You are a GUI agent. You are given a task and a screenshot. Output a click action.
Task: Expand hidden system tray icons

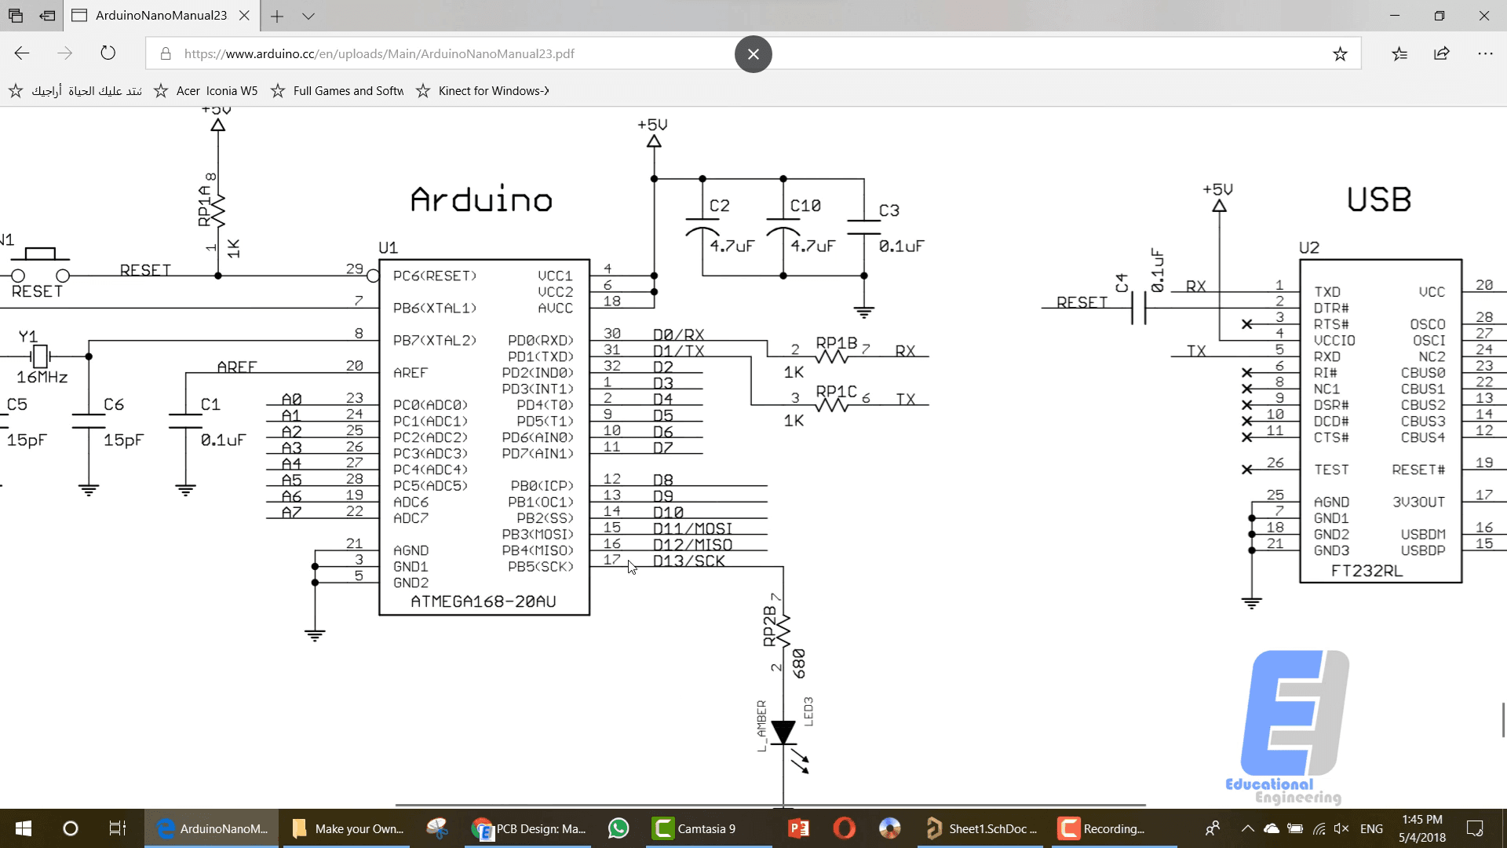click(x=1248, y=828)
